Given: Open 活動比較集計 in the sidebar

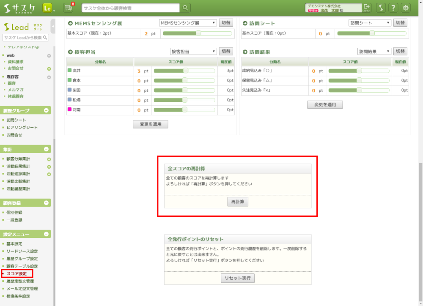Looking at the screenshot, I should coord(18,181).
